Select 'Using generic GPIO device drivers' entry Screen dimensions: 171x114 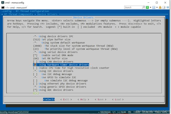60,87
